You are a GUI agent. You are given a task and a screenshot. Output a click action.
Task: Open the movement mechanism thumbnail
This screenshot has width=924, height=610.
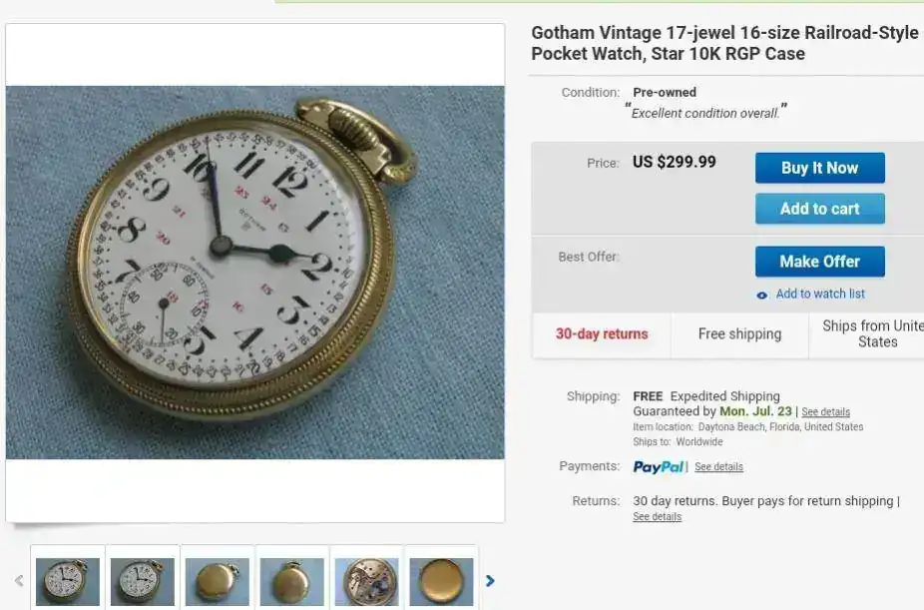pyautogui.click(x=366, y=581)
